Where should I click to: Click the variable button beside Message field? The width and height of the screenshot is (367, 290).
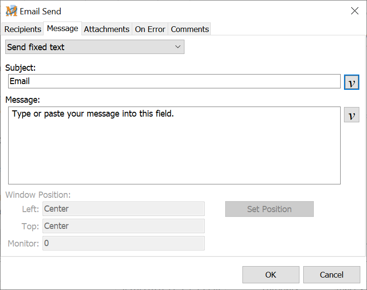coord(351,115)
